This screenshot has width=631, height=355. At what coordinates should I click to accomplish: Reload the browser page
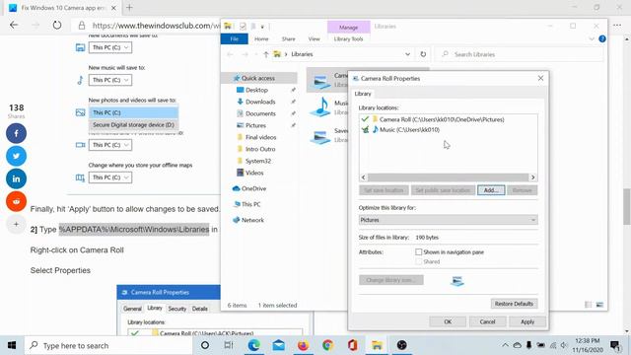(x=57, y=25)
